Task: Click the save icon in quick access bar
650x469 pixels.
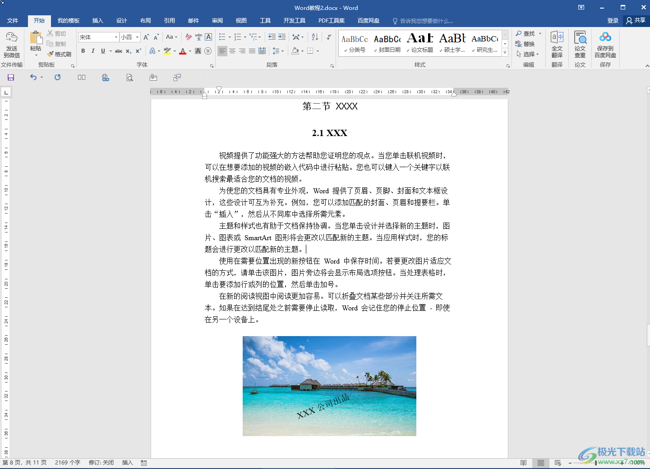Action: [x=11, y=77]
